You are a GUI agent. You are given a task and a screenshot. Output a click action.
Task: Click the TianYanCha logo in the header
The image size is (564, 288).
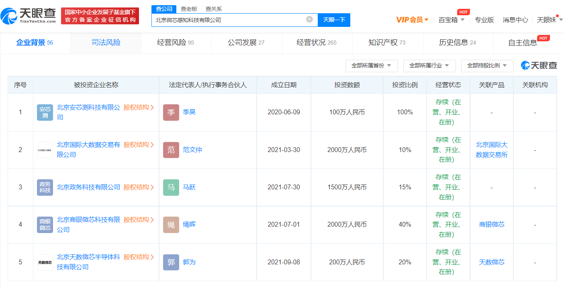(28, 16)
